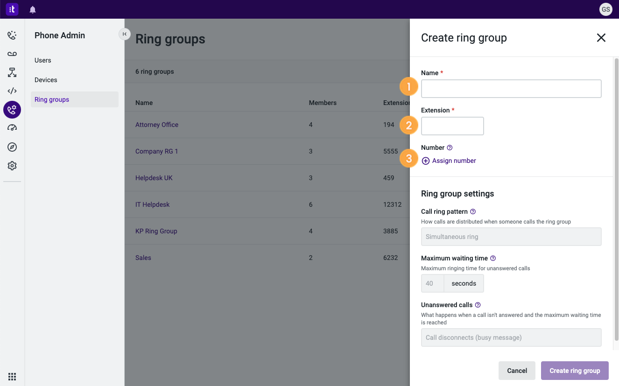Viewport: 619px width, 386px height.
Task: Open the Talkdesk home logo icon
Action: pos(12,9)
